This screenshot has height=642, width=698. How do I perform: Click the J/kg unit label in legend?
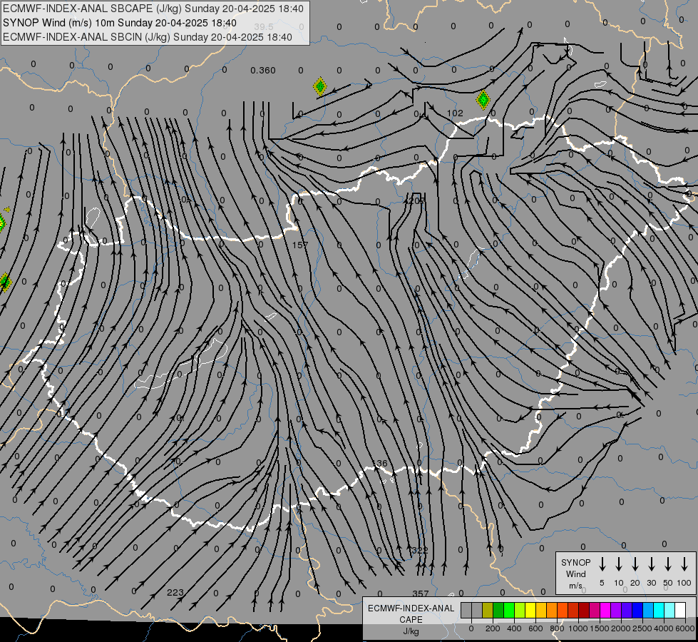[x=411, y=631]
